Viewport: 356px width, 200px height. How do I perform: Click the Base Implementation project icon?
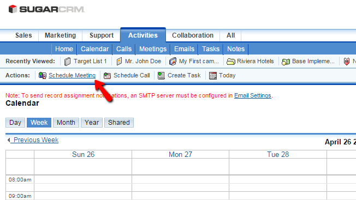pyautogui.click(x=286, y=62)
